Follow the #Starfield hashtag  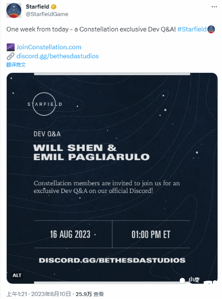[x=192, y=29]
